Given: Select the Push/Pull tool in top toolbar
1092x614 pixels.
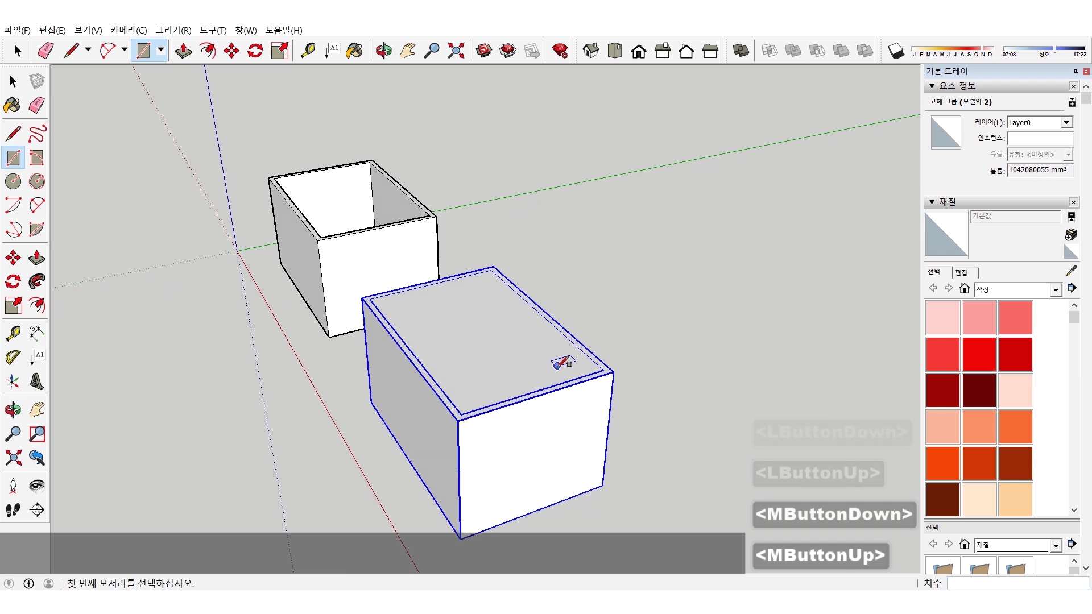Looking at the screenshot, I should 183,51.
